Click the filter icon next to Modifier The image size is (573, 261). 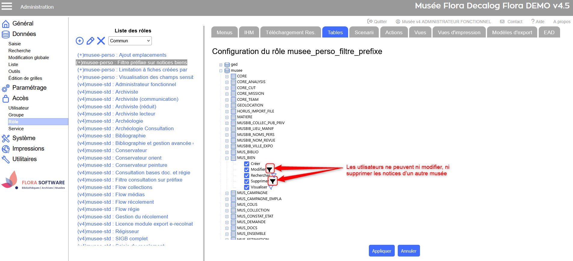pos(270,169)
